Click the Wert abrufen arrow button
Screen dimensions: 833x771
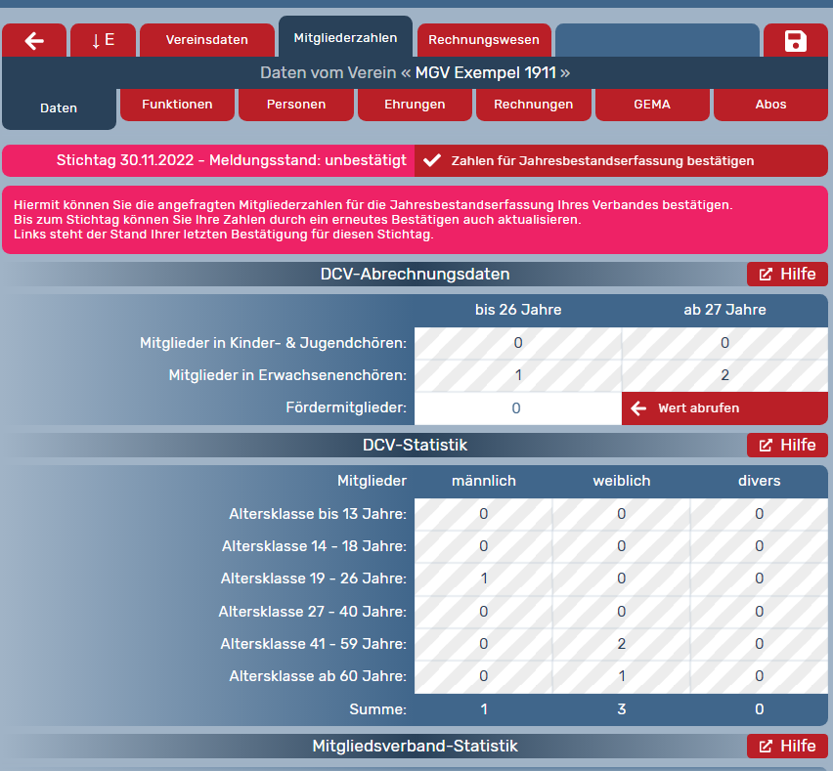723,408
